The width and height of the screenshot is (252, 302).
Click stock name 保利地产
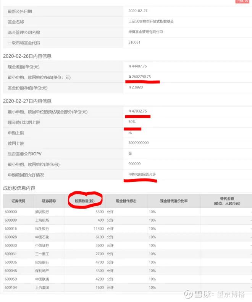point(42,271)
